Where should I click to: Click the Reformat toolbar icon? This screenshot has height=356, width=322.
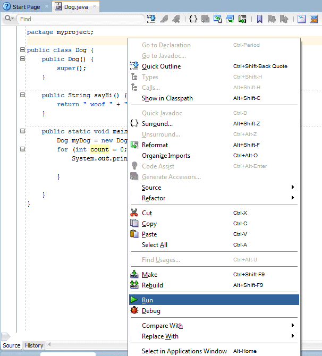click(242, 19)
